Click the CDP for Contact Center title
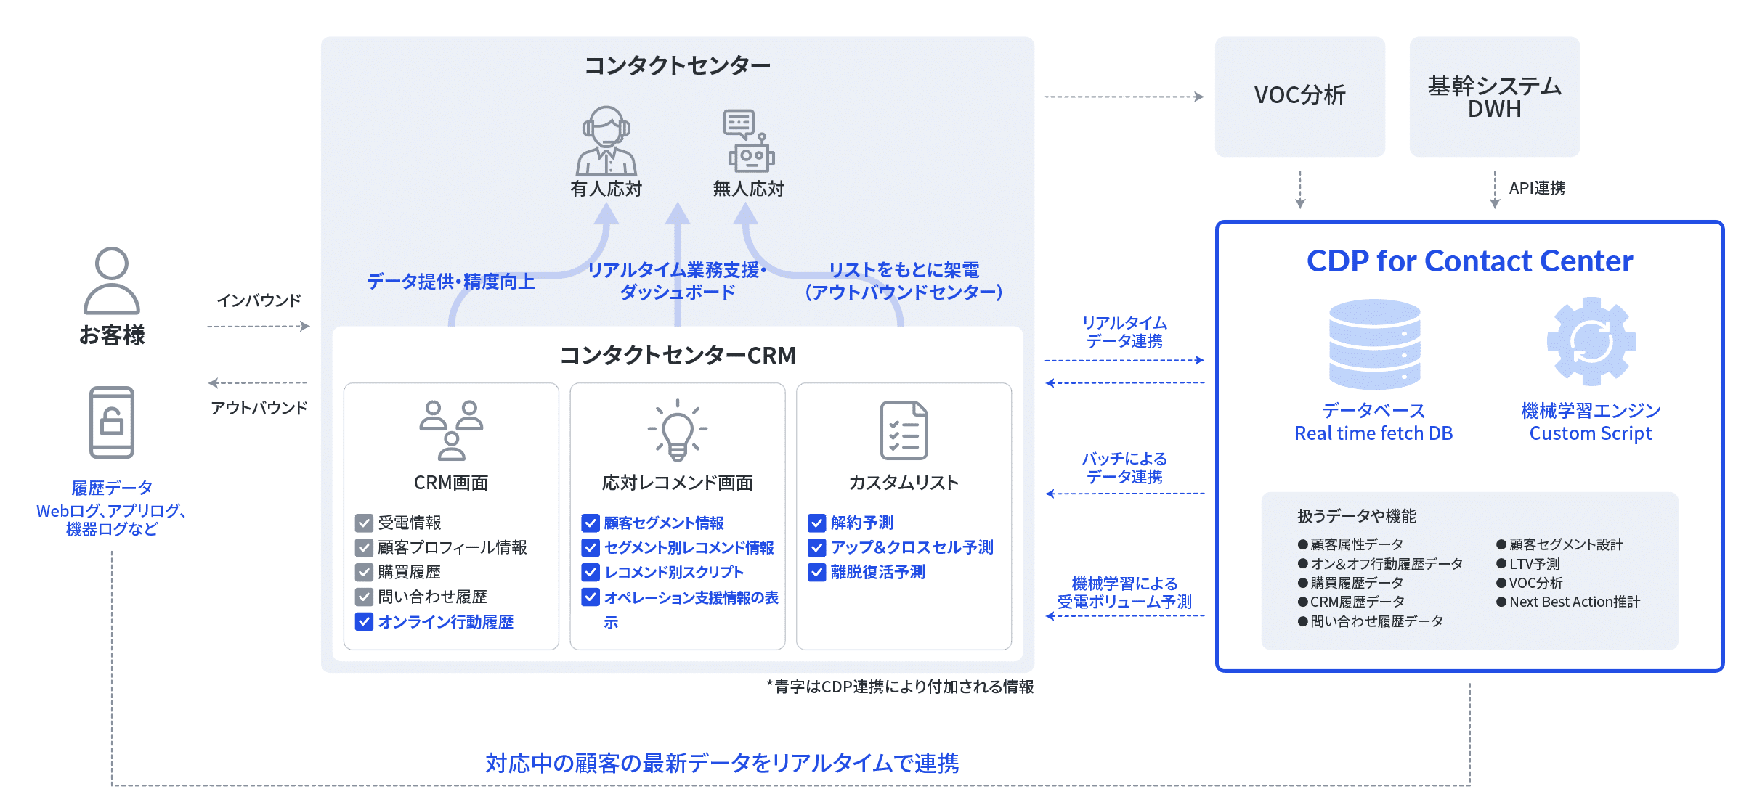 pyautogui.click(x=1469, y=261)
